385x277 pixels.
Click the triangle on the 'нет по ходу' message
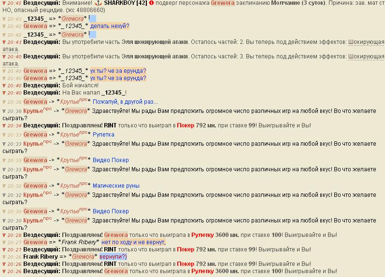coord(4,243)
